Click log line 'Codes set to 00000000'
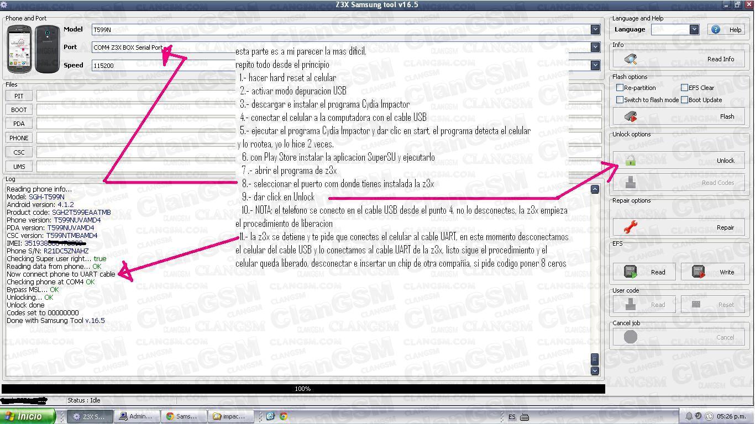Image resolution: width=755 pixels, height=424 pixels. (x=43, y=312)
